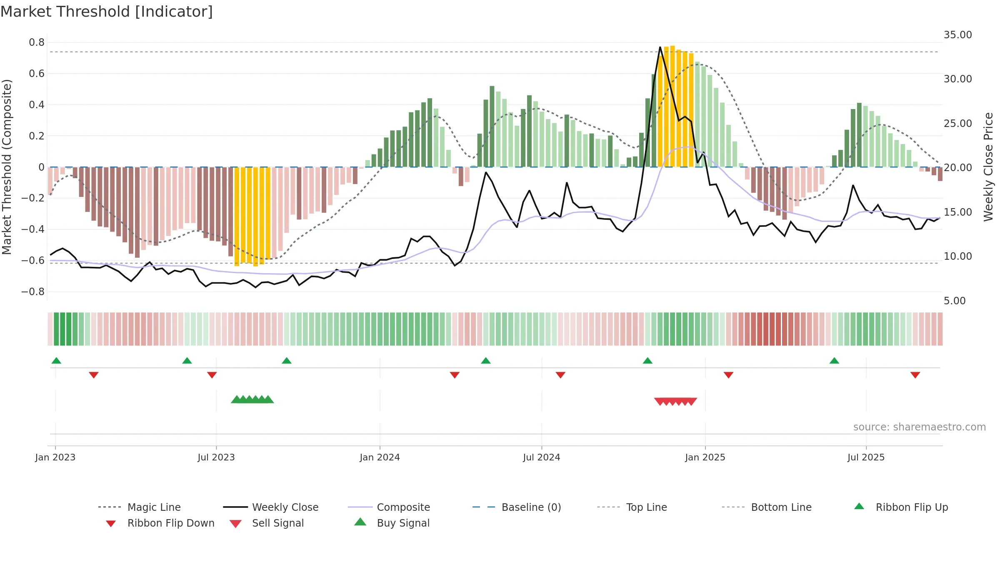Toggle the Magic Line legend entry
The image size is (1000, 562).
click(x=140, y=507)
